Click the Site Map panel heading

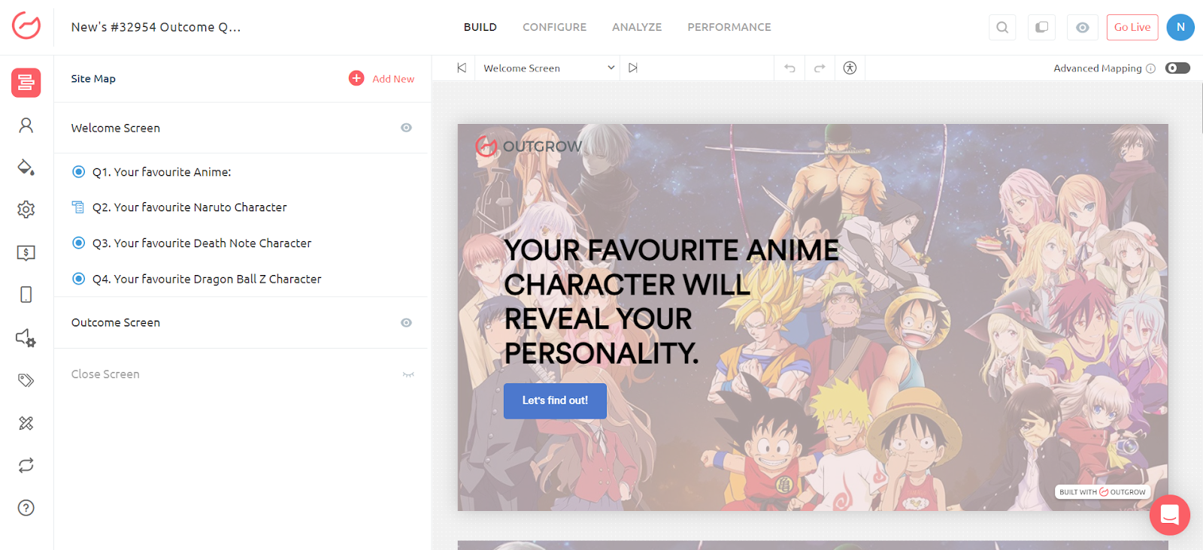93,79
